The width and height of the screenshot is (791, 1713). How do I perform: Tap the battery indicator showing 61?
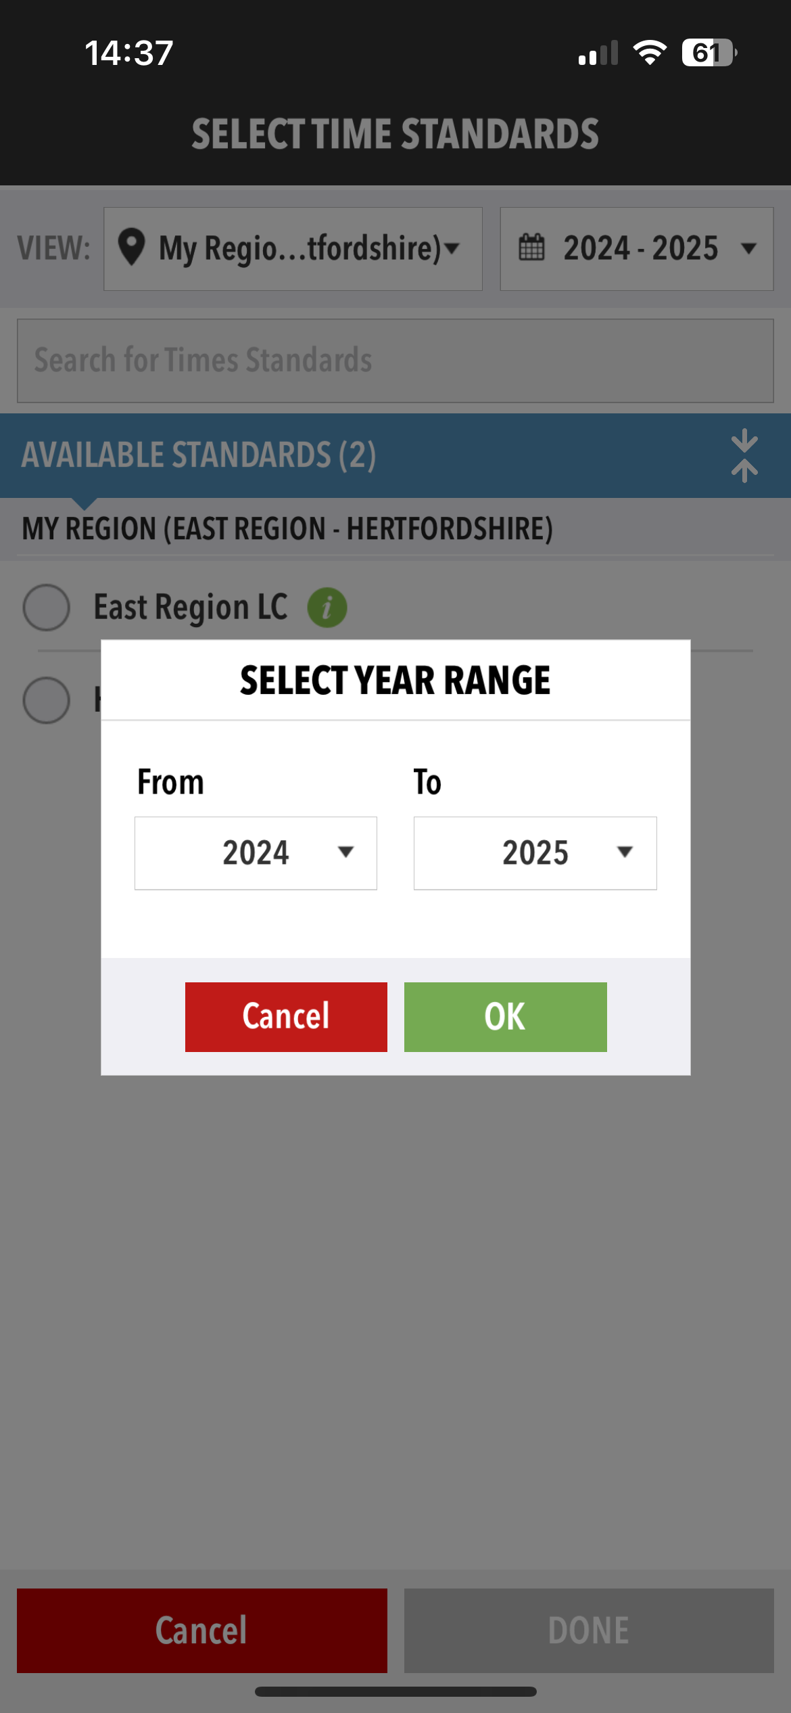point(708,53)
